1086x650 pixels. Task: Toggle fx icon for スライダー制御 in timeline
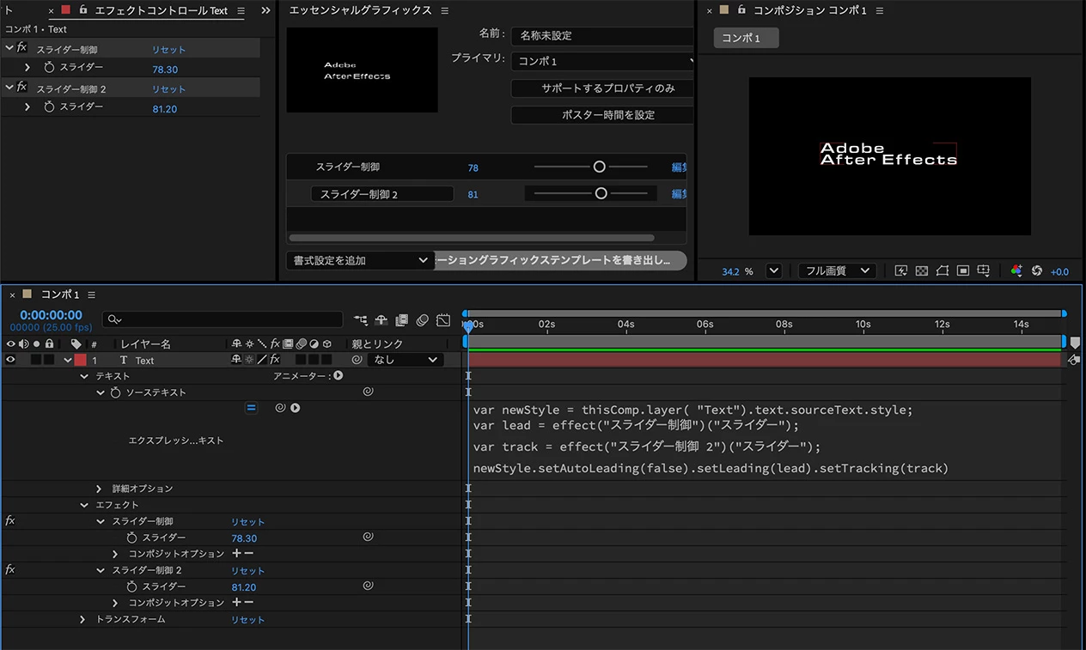[x=10, y=521]
